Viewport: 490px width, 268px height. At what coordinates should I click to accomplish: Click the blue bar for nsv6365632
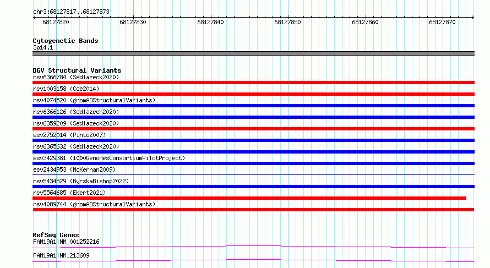(253, 152)
